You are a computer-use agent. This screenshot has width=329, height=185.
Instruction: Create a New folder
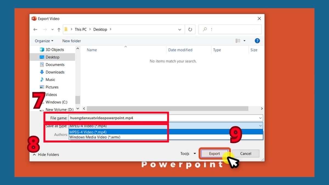pos(71,41)
